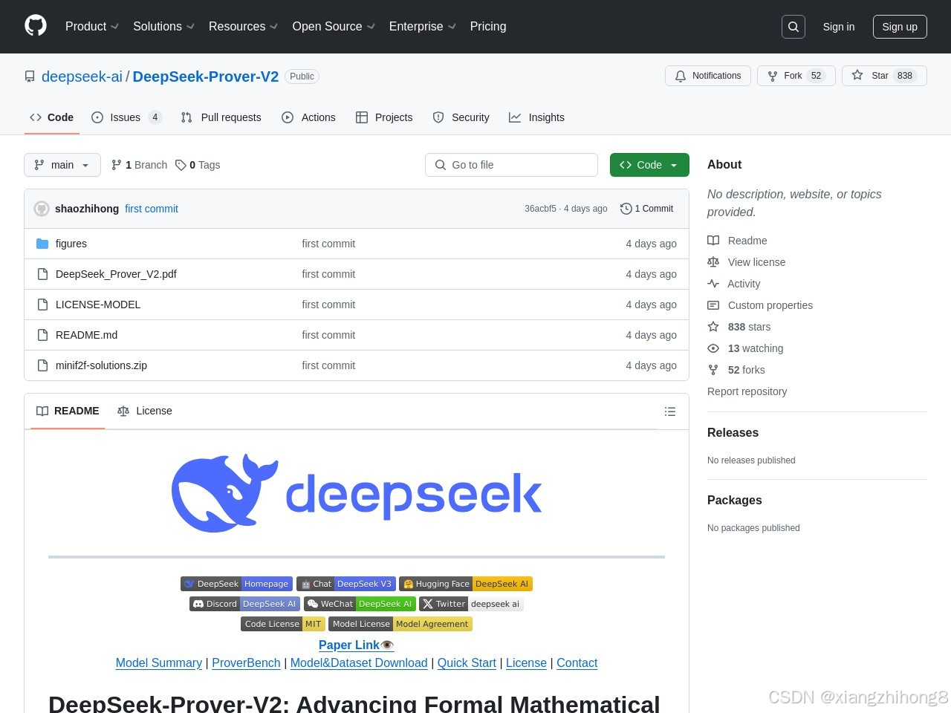Click the Activity pulse icon
Screen dimensions: 951x713
tap(713, 284)
